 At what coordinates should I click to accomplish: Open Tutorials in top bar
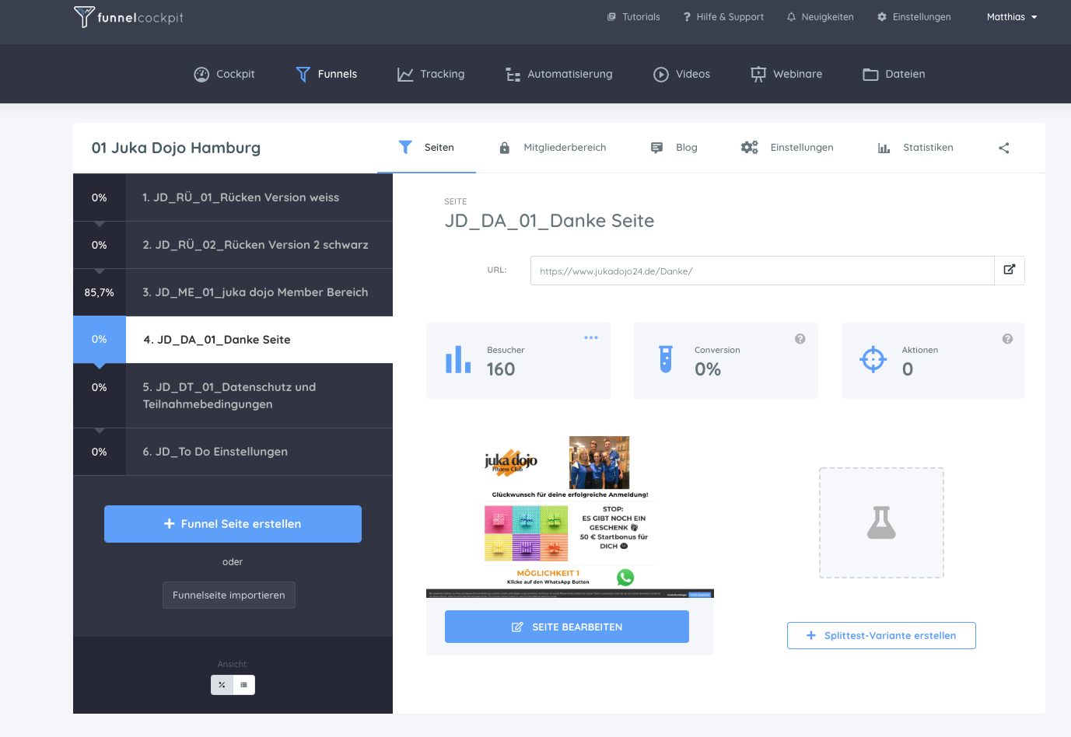[x=633, y=17]
